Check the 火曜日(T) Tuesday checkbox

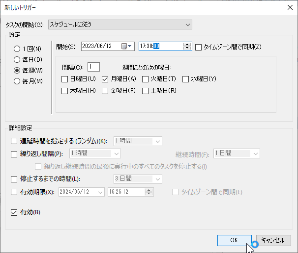145,79
